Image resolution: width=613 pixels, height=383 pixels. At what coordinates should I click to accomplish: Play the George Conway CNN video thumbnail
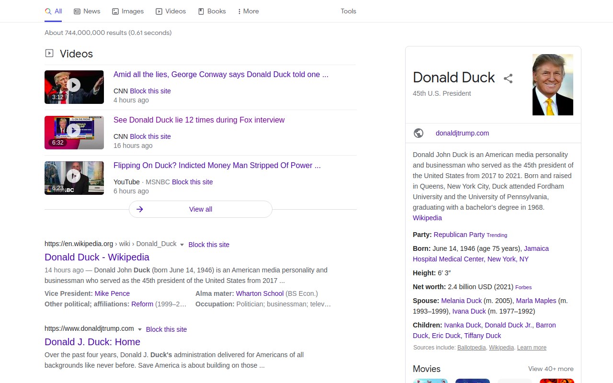pyautogui.click(x=74, y=87)
